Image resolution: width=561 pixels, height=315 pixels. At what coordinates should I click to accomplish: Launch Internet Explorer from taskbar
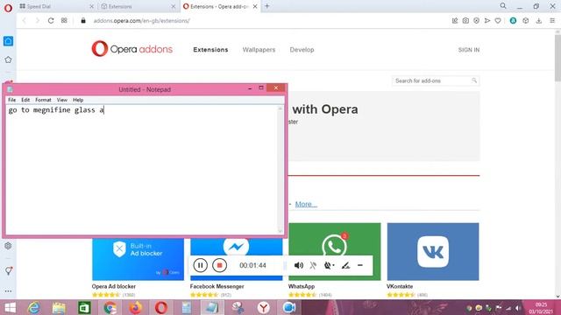coord(34,307)
